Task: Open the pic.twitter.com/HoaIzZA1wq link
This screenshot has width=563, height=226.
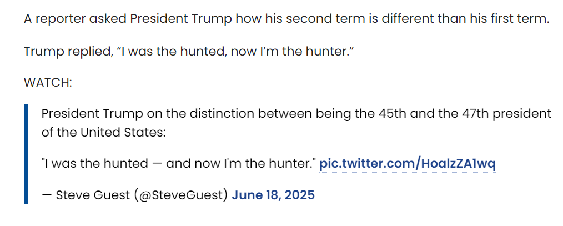Action: pos(407,164)
